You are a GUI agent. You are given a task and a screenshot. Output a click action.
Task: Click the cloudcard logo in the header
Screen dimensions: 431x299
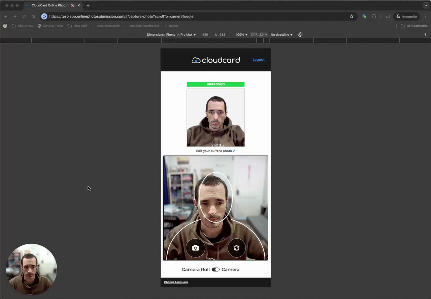coord(215,60)
